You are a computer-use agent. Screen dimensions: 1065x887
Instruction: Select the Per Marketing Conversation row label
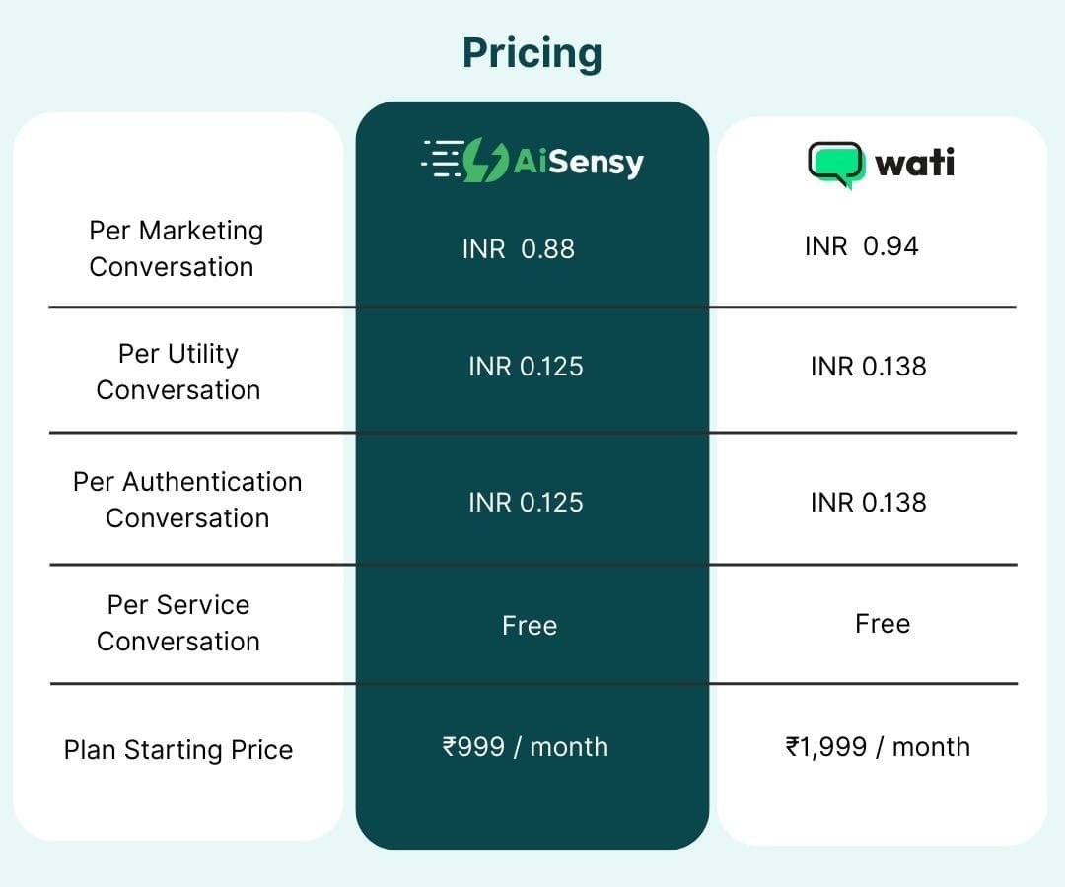click(x=176, y=248)
